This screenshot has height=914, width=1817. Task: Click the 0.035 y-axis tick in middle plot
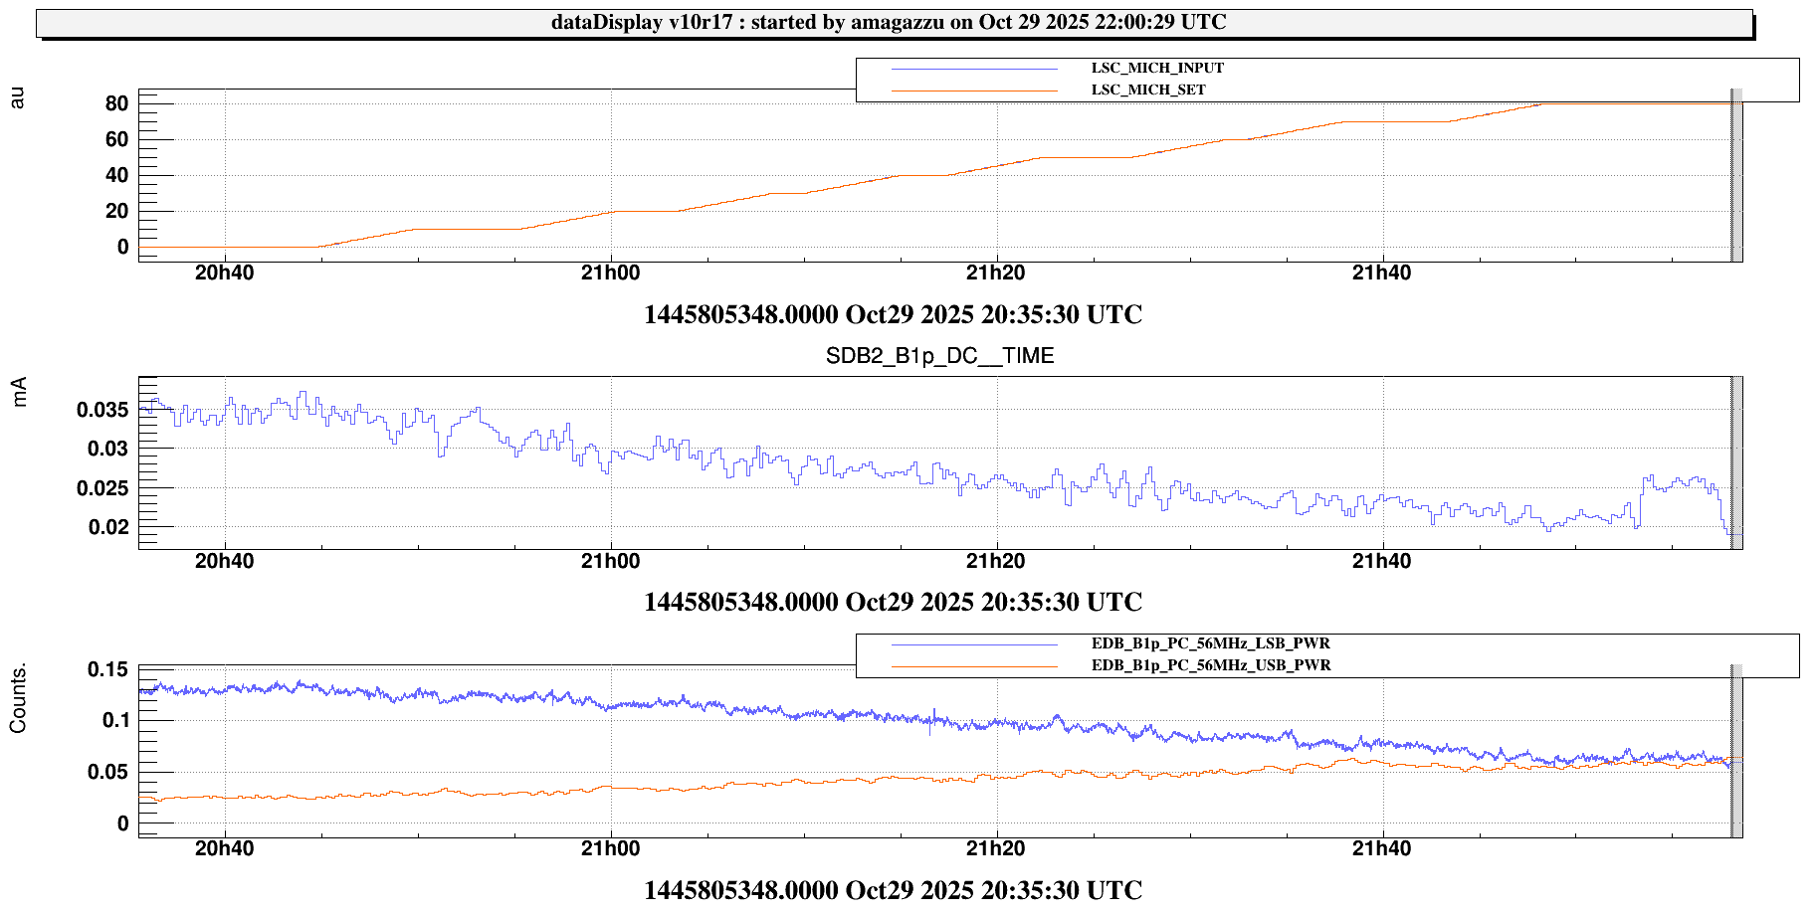pos(102,410)
